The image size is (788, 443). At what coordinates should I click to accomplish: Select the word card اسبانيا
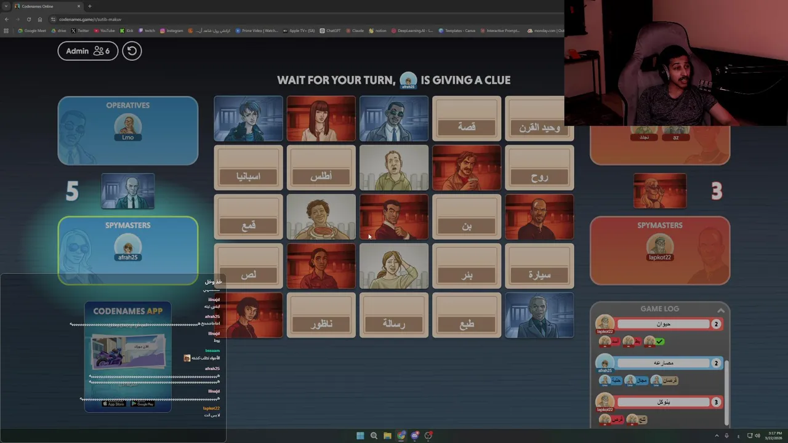point(248,167)
